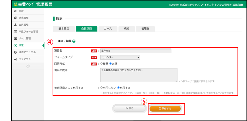The width and height of the screenshot is (247, 121).
Task: Click the TOP home icon in sidebar
Action: tap(15, 11)
